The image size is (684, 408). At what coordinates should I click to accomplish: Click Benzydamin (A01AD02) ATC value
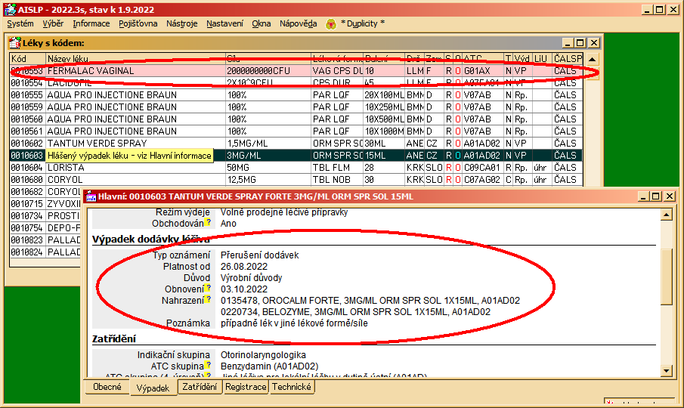pyautogui.click(x=269, y=366)
